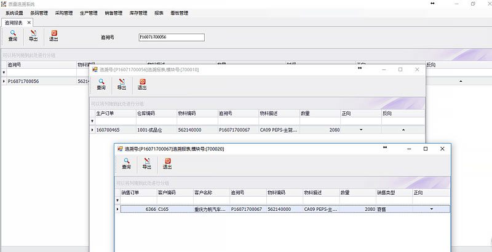Click 导出 icon in main 追溯报表 toolbar
The width and height of the screenshot is (492, 252).
pyautogui.click(x=33, y=35)
